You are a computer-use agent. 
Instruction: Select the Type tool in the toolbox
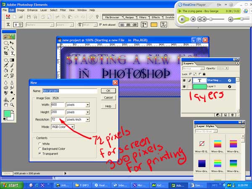click(12, 54)
